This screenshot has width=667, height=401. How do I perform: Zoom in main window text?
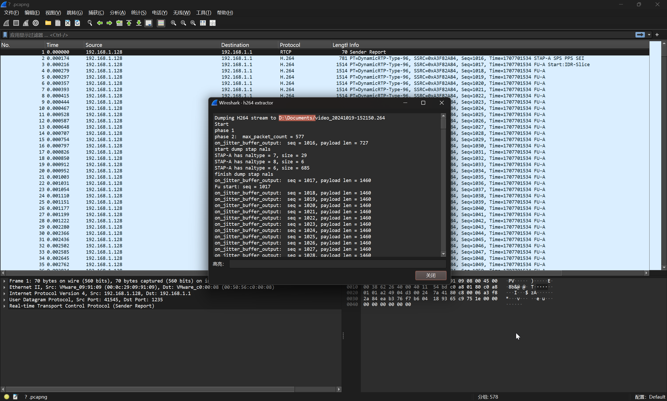pyautogui.click(x=174, y=23)
